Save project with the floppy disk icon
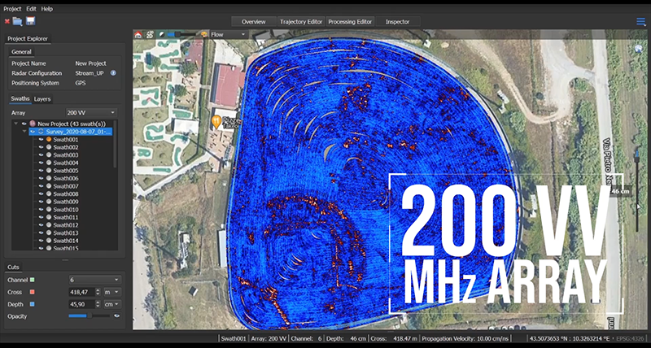 tap(31, 21)
